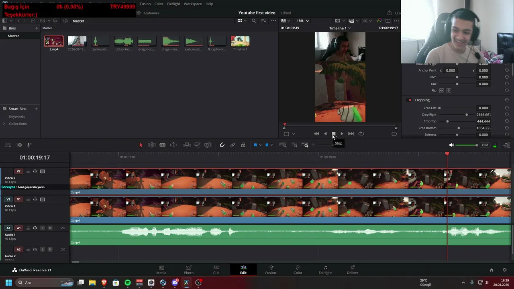Expand the Collections smart bin
The width and height of the screenshot is (514, 289).
(x=4, y=124)
